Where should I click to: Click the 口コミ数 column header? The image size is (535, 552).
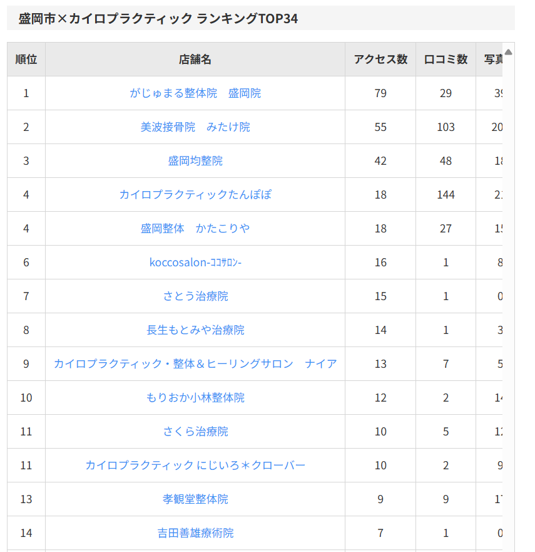pyautogui.click(x=446, y=60)
